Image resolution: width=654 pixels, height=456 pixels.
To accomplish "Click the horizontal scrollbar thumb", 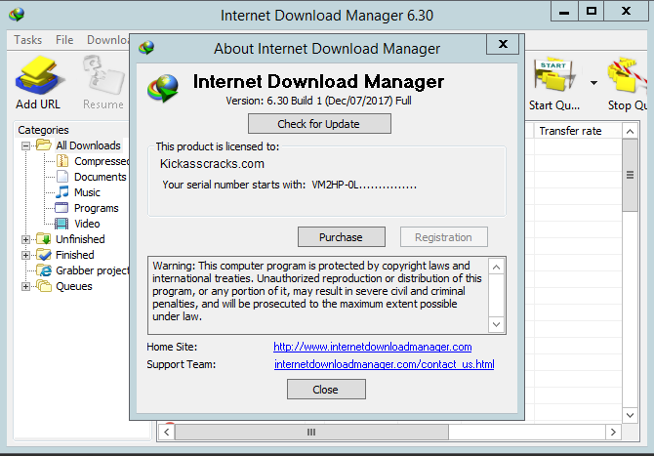I will coord(311,432).
